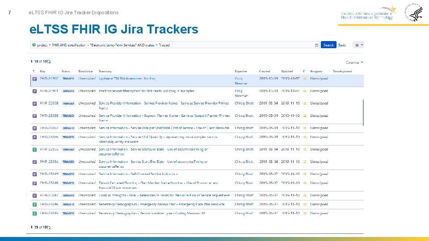Open summary about Person Identifier Type
Image resolution: width=429 pixels, height=241 pixels.
(152, 213)
